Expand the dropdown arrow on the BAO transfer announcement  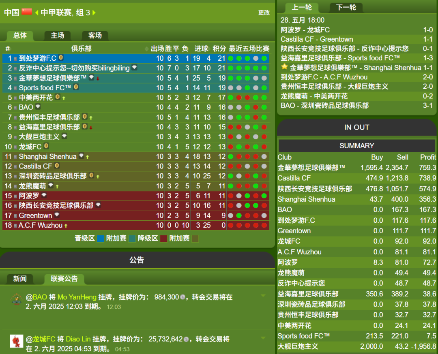point(263,295)
